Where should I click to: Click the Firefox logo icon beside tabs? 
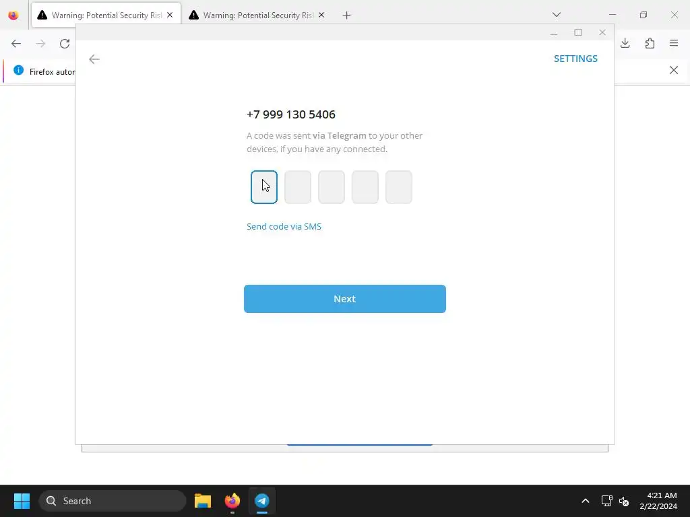coord(13,15)
